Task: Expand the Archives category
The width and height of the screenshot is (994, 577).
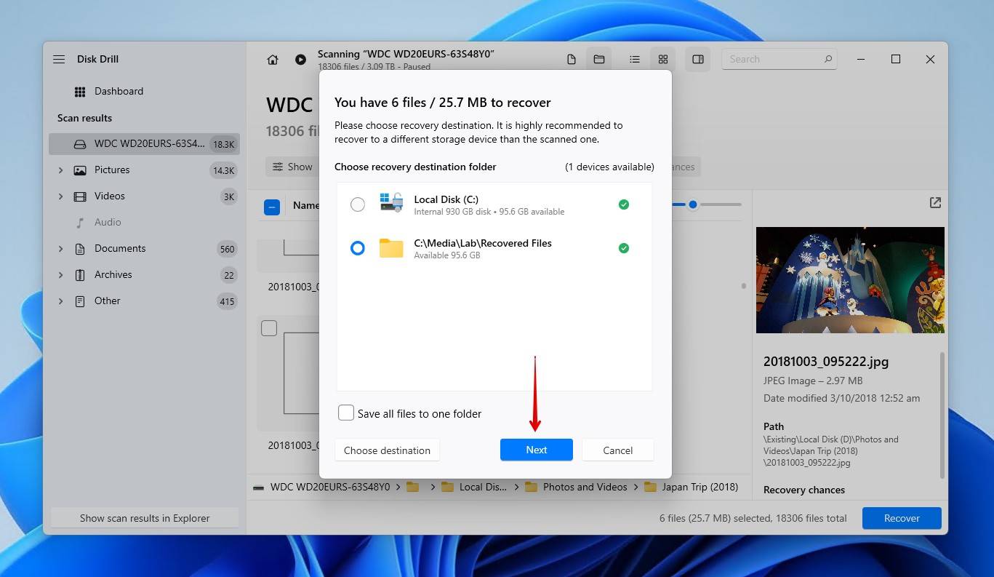Action: click(60, 275)
